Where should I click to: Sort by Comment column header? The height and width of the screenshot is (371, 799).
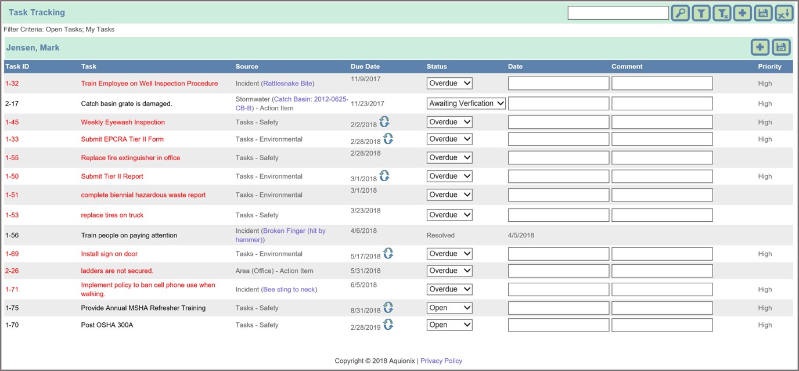[x=627, y=67]
